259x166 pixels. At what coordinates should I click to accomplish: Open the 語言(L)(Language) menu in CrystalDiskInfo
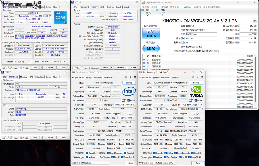212,7
